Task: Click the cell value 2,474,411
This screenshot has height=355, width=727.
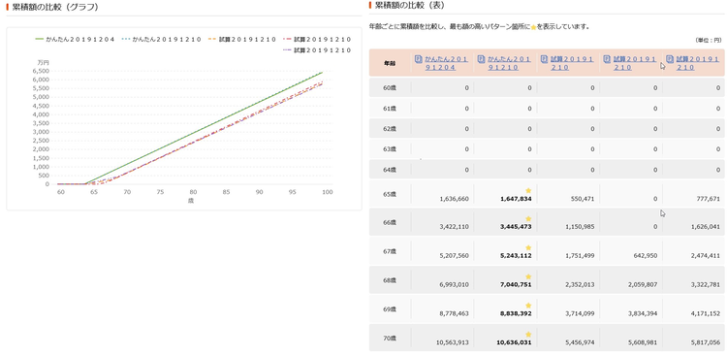Action: pyautogui.click(x=706, y=256)
